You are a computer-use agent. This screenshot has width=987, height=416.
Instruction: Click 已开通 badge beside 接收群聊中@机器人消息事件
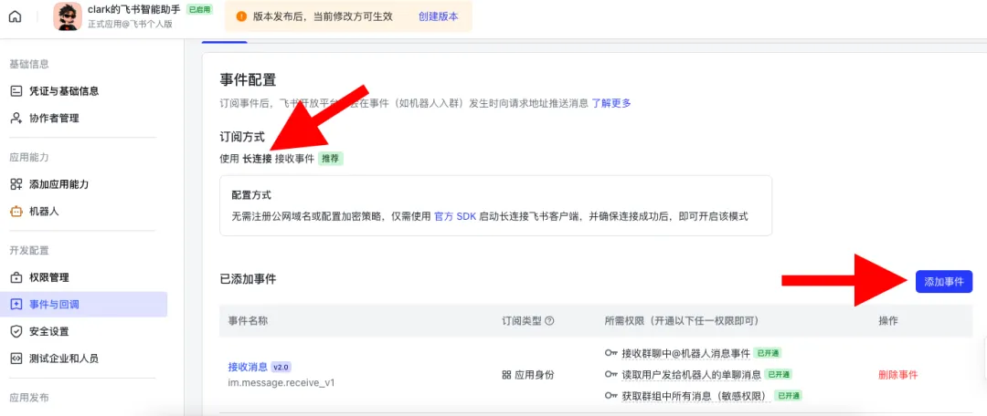click(768, 353)
